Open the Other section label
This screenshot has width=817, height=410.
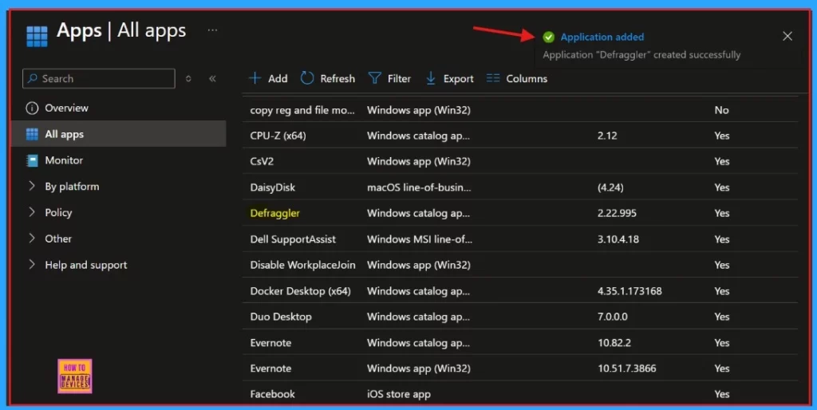pos(58,239)
